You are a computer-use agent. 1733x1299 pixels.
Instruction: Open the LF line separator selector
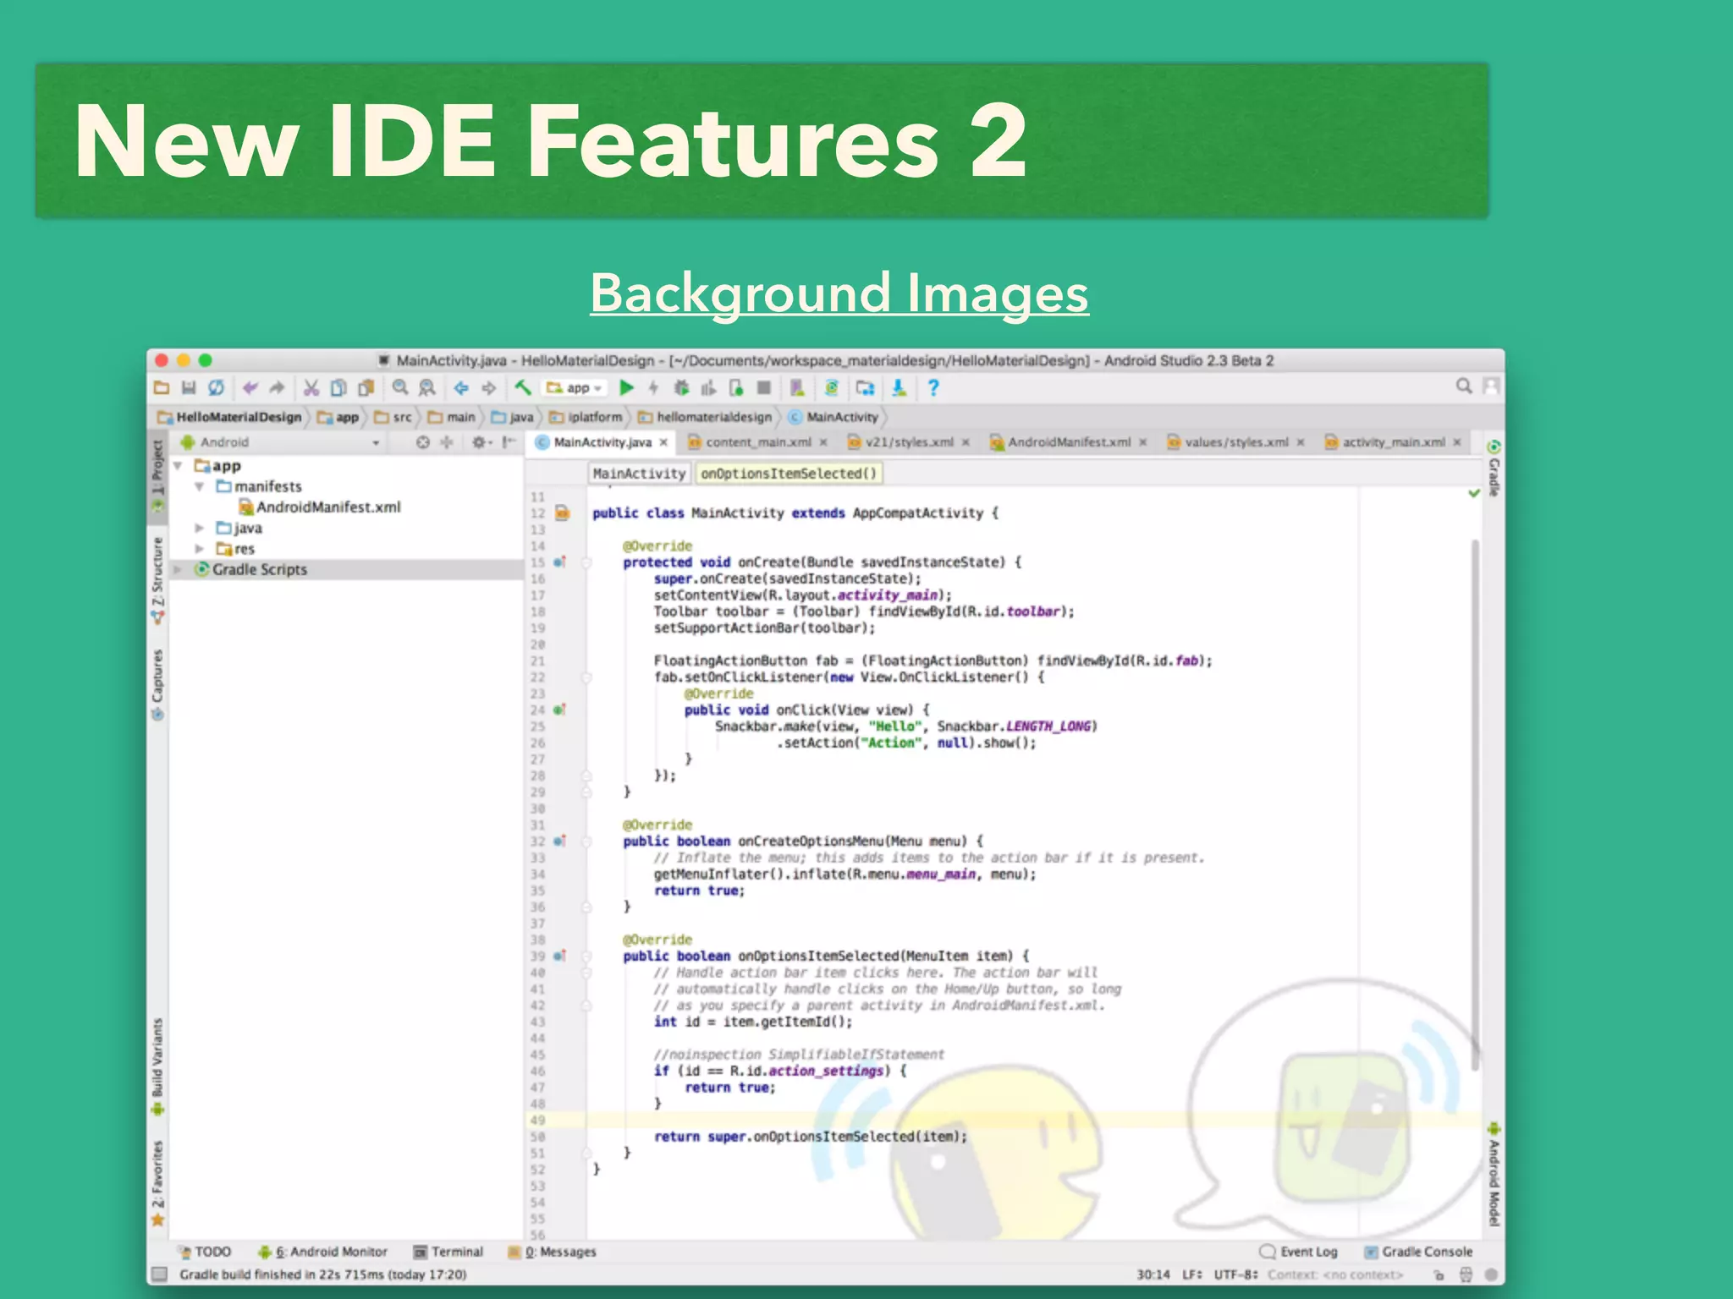(x=1192, y=1274)
